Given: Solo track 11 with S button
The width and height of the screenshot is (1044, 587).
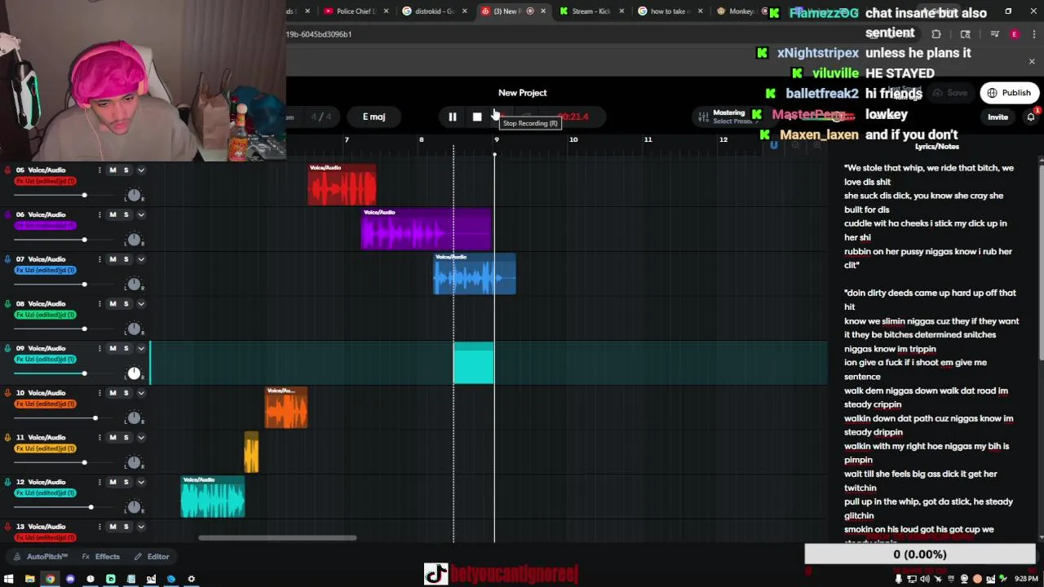Looking at the screenshot, I should point(126,437).
